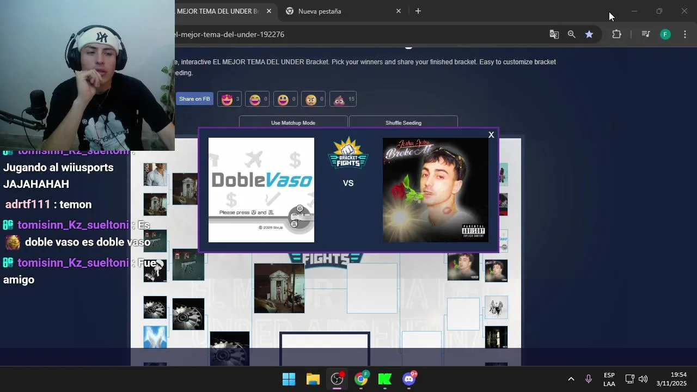Show hidden tray icons chevron
The width and height of the screenshot is (697, 392).
[x=571, y=379]
